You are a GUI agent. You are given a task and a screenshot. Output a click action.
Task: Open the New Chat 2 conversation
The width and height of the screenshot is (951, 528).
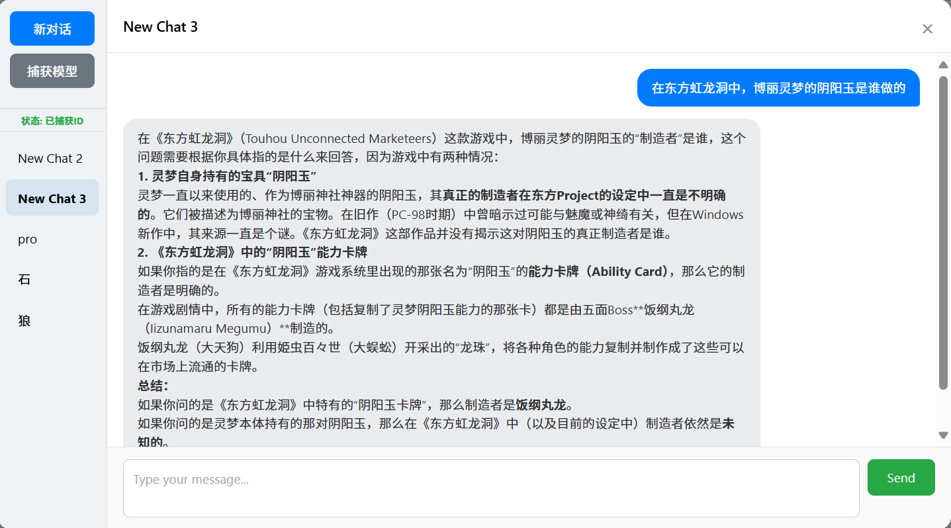(52, 159)
